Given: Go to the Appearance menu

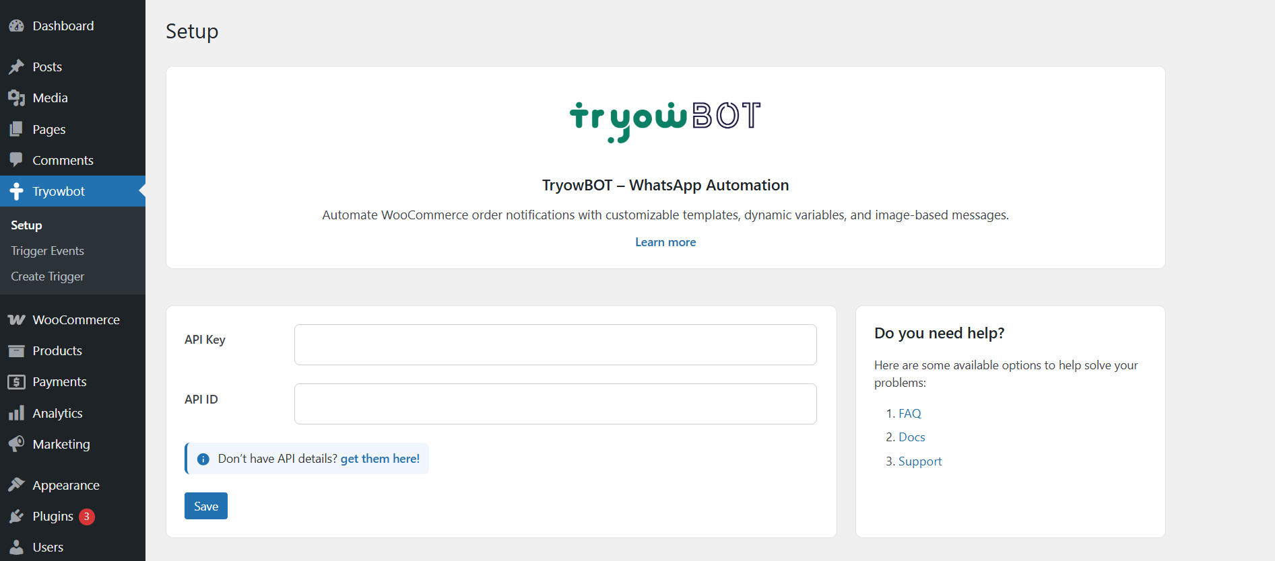Looking at the screenshot, I should (73, 485).
